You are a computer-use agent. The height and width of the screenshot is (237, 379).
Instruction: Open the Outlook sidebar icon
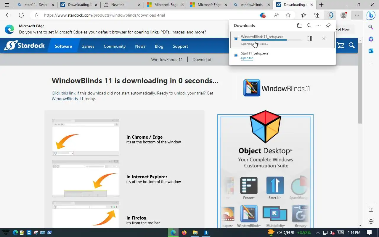(371, 51)
